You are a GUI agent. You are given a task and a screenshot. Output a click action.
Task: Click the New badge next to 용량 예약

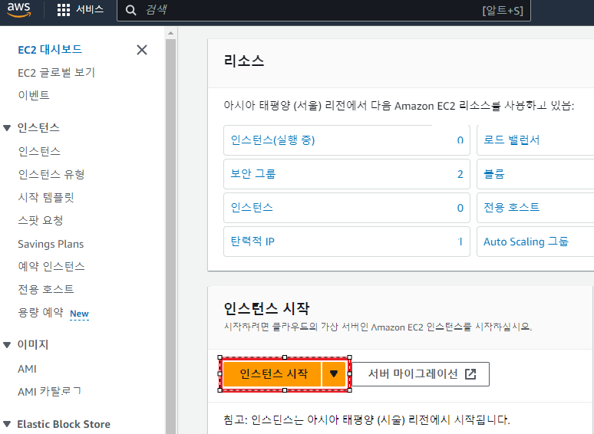pyautogui.click(x=79, y=314)
